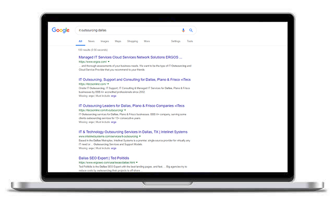Open the Managed IT Services ERGOS result

coord(130,57)
